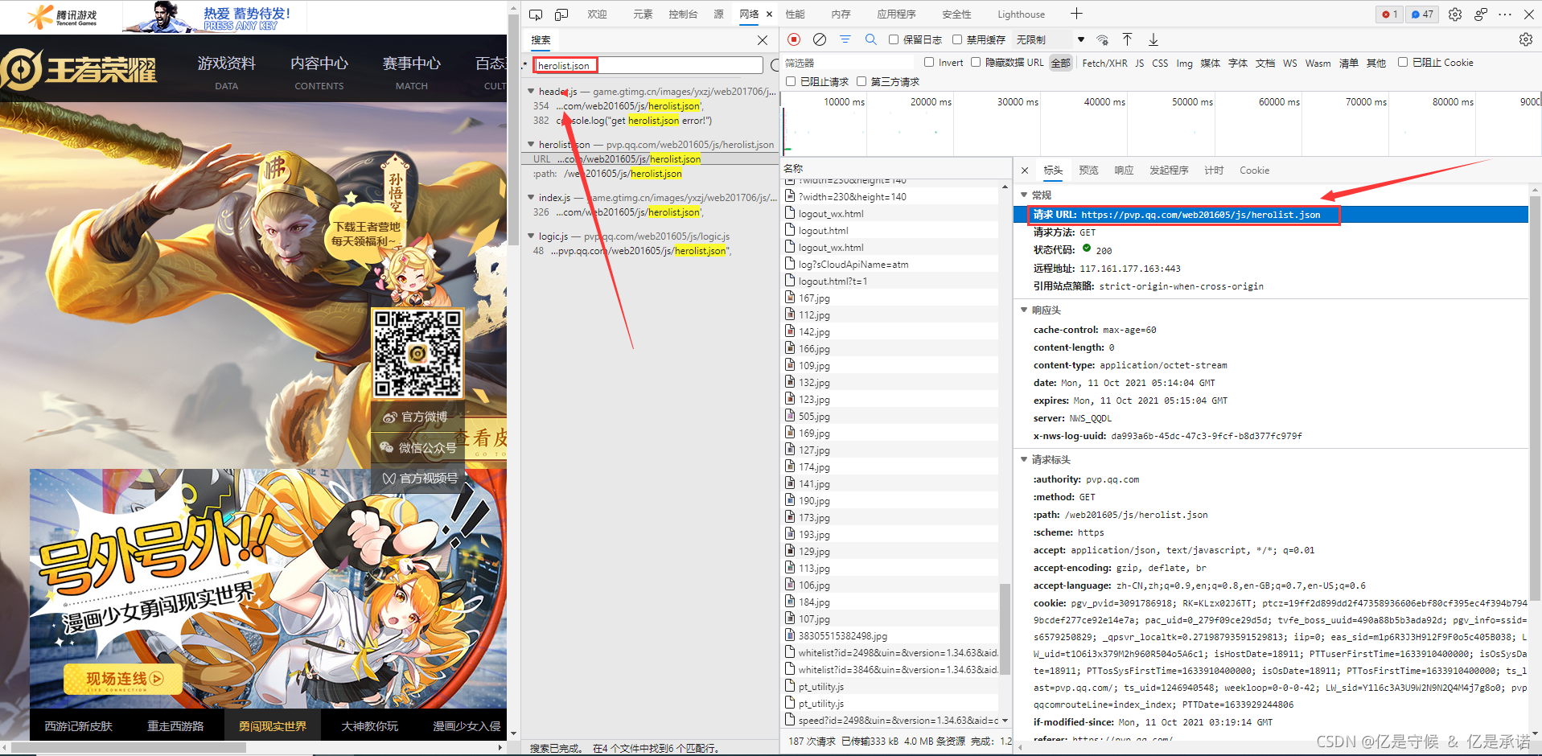Collapse the 响应头 section

point(1024,310)
